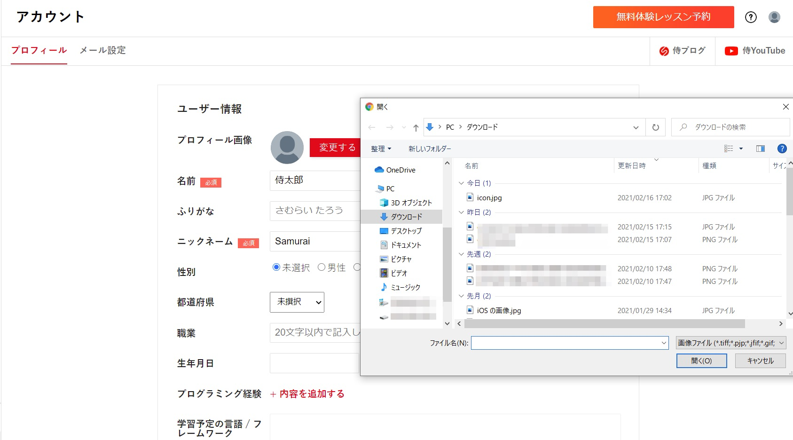The image size is (793, 440).
Task: Select the icon.jpg file
Action: (489, 198)
